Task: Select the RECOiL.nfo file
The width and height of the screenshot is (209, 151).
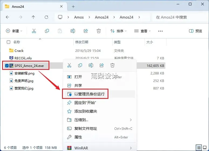Action: tap(23, 58)
